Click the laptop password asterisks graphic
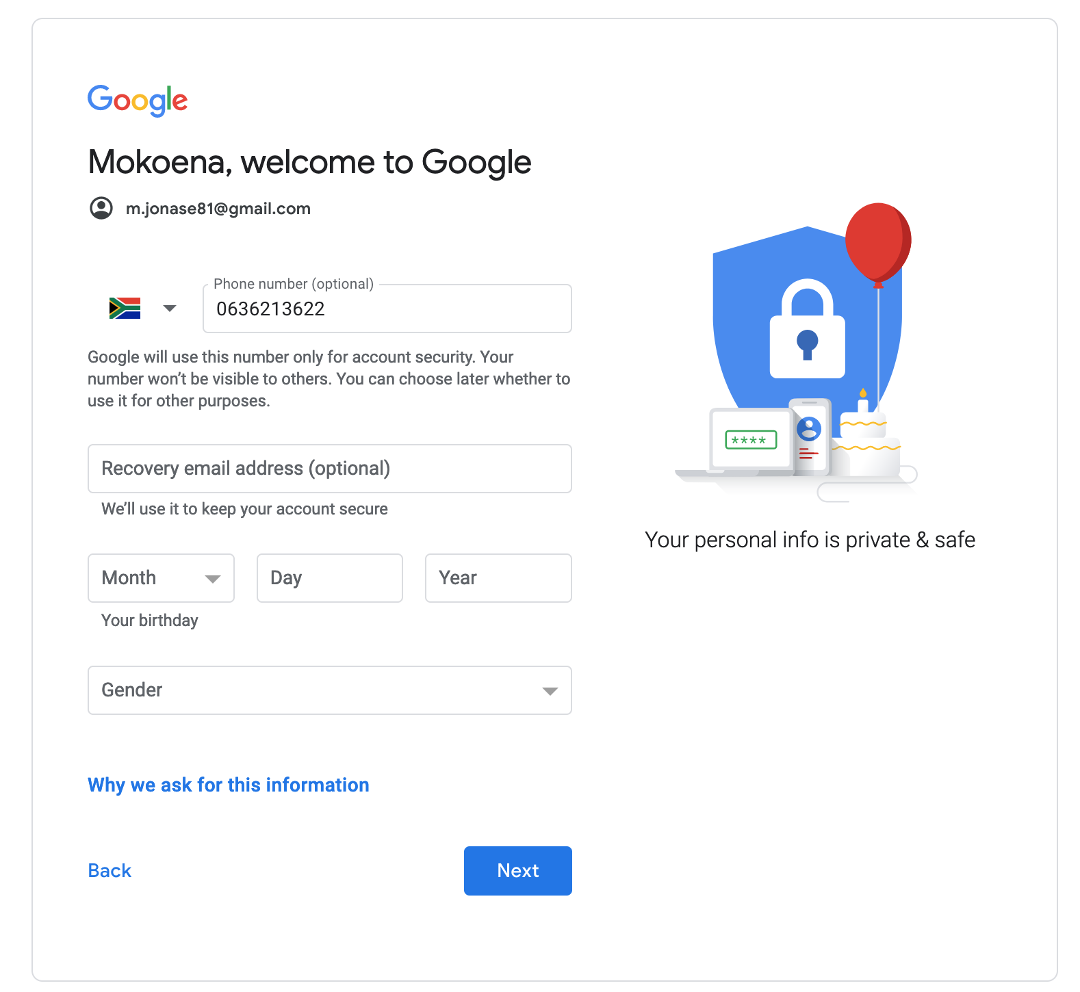This screenshot has width=1080, height=992. pyautogui.click(x=751, y=440)
